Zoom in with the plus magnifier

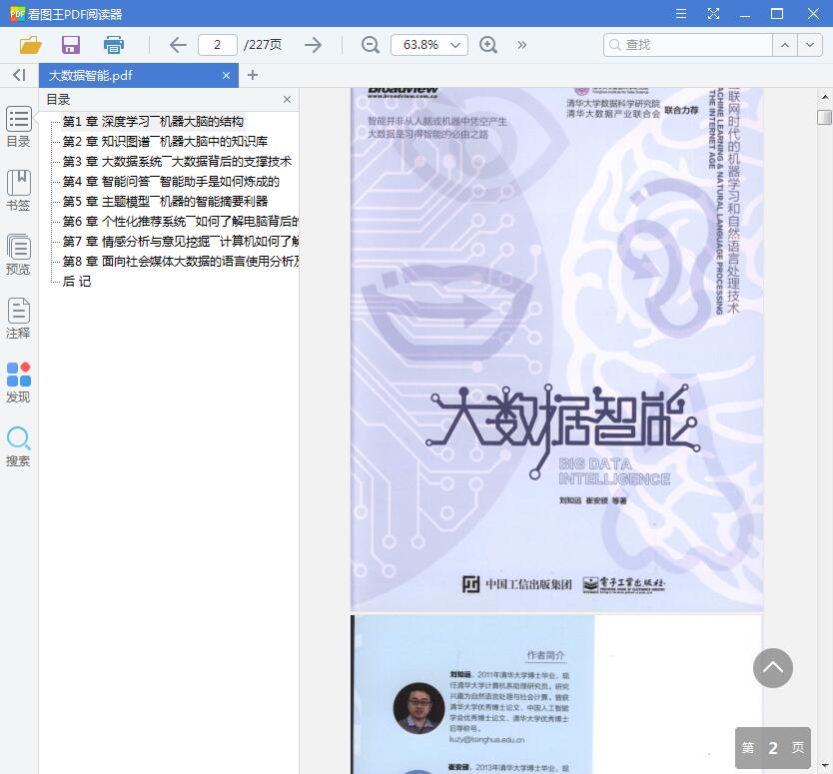488,45
